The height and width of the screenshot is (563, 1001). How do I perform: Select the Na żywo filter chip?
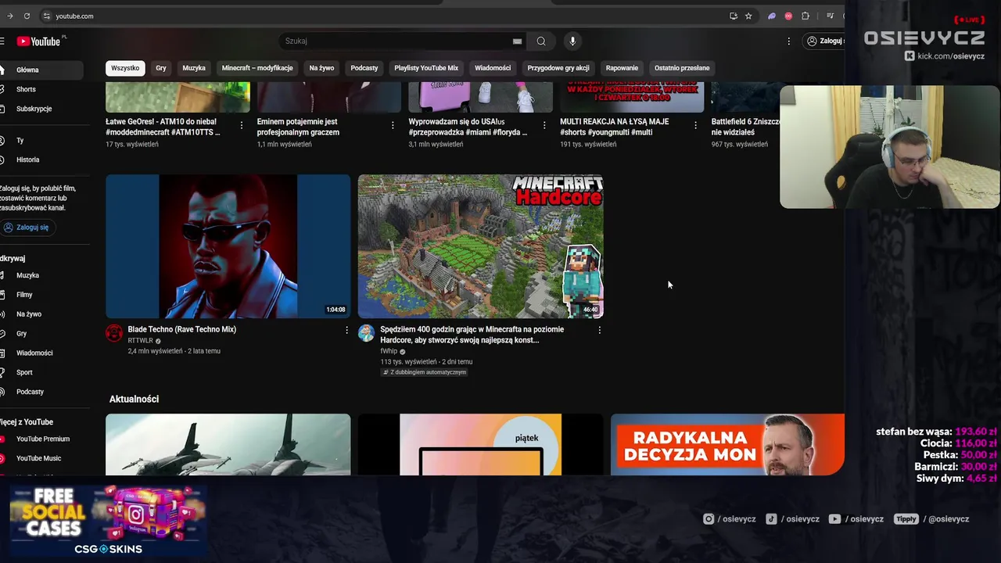pos(321,68)
